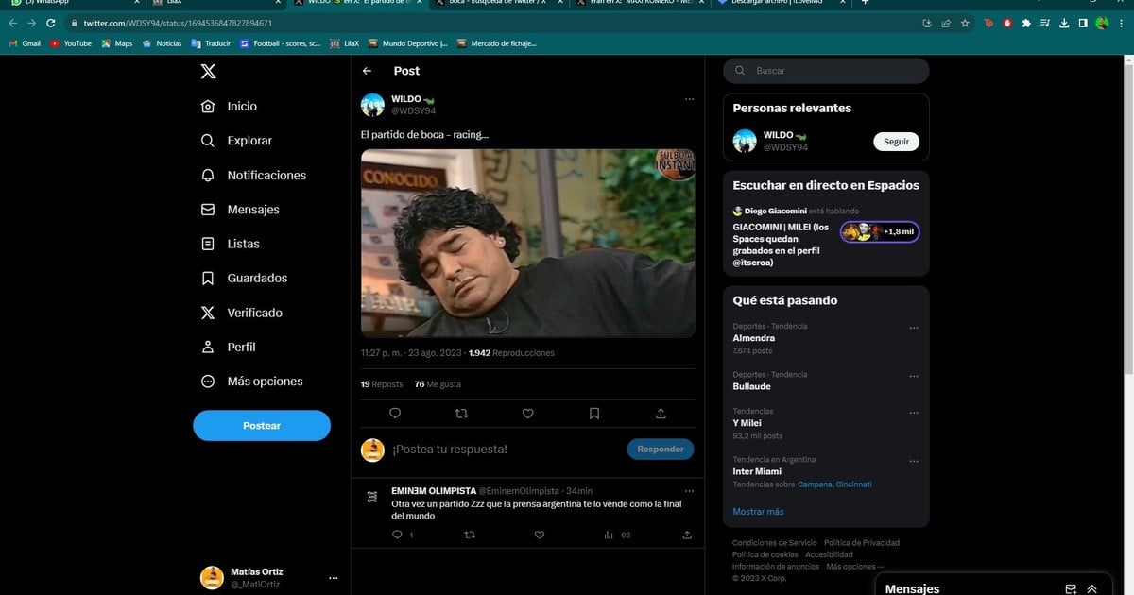Click the Responder button
Screen dimensions: 1134x595
pyautogui.click(x=661, y=450)
